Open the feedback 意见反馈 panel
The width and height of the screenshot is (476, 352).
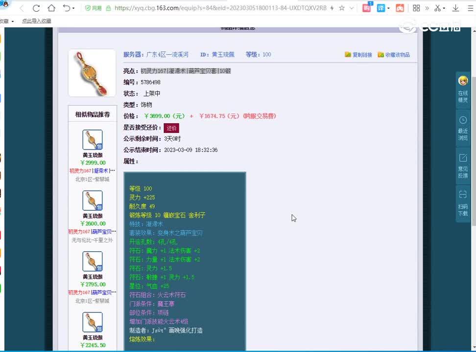(462, 166)
